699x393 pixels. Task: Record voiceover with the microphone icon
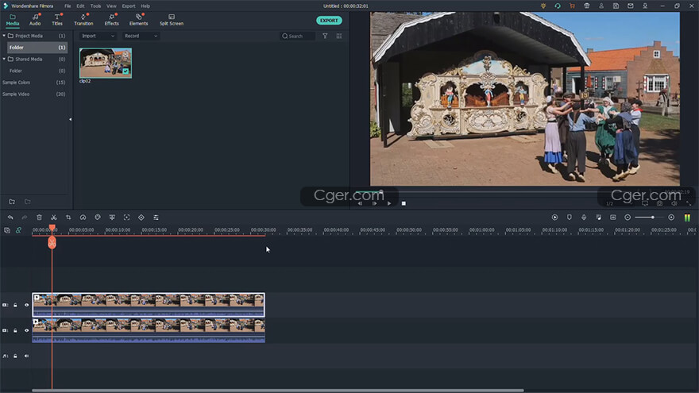tap(584, 218)
